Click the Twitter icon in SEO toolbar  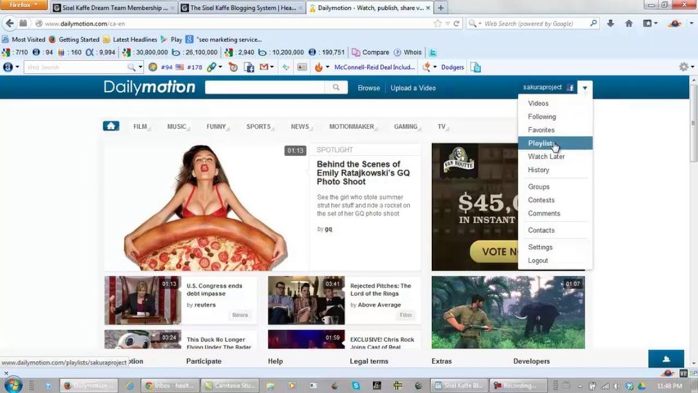coord(432,52)
